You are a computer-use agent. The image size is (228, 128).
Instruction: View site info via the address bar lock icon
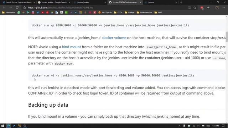pyautogui.click(x=25, y=7)
